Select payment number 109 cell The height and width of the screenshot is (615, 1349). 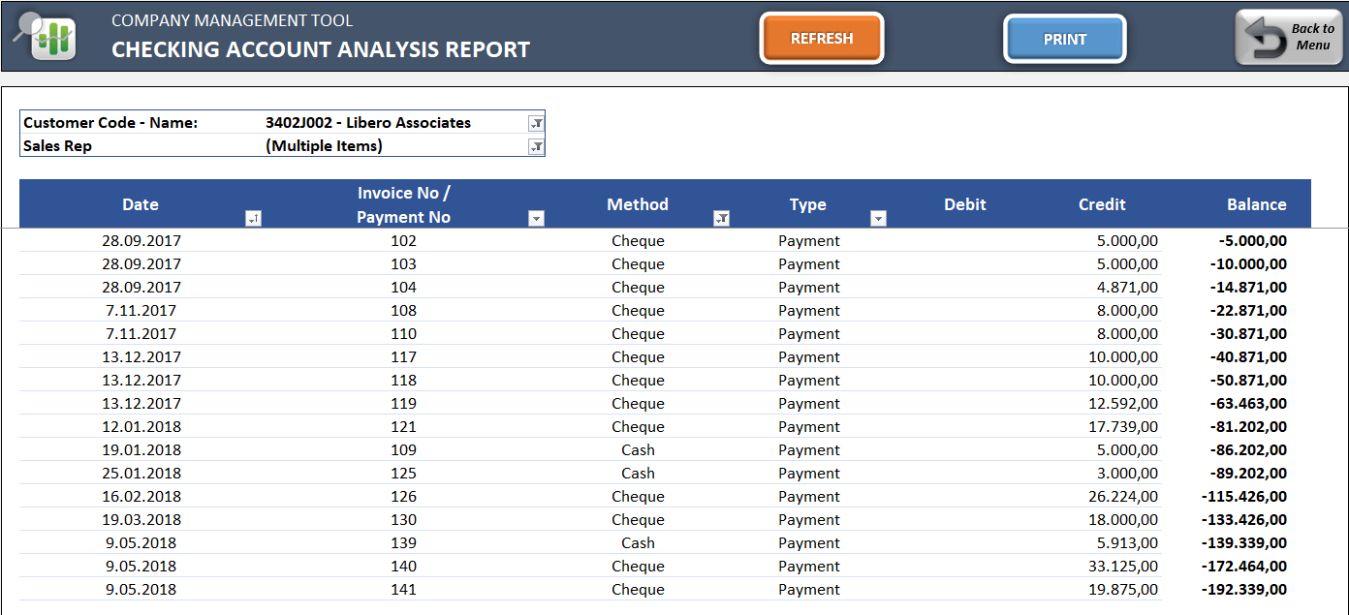pos(403,450)
